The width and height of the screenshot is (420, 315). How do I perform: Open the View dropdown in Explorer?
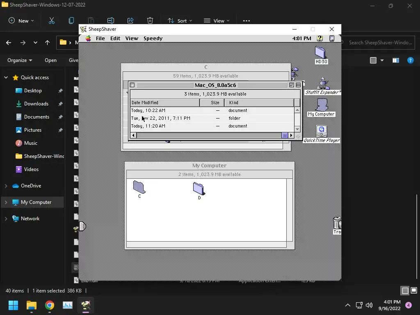coord(217,21)
